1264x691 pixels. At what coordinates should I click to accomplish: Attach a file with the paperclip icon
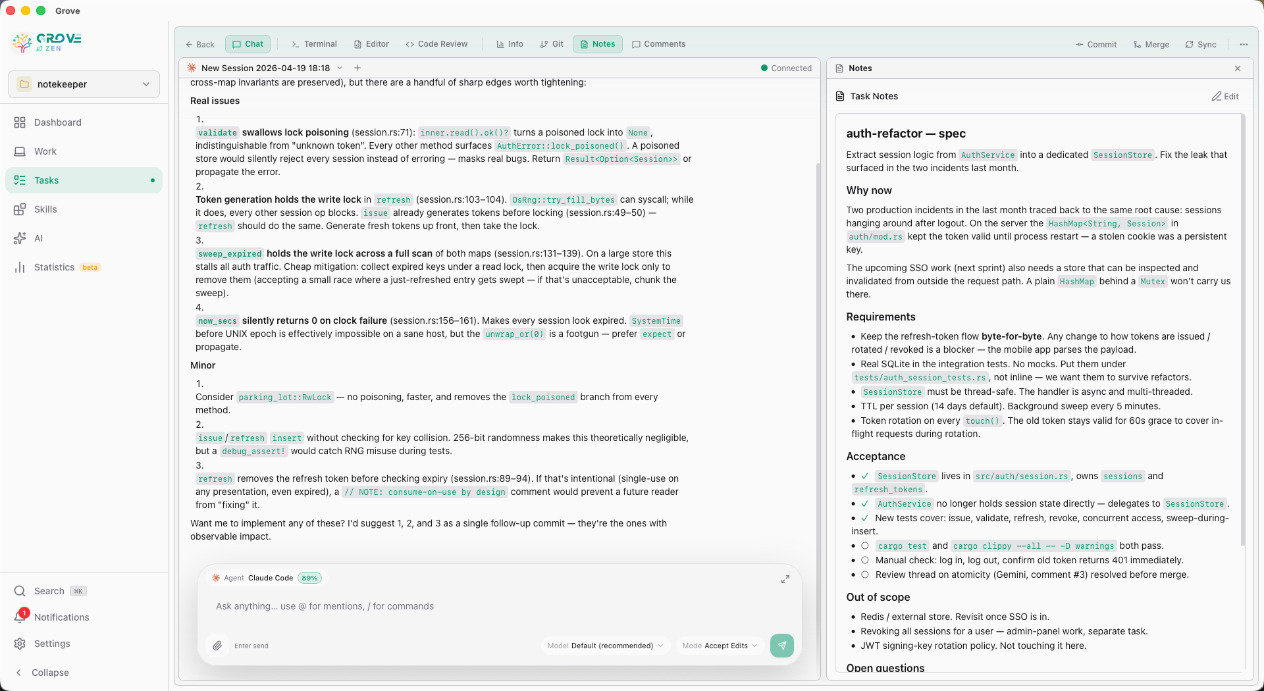pos(217,646)
